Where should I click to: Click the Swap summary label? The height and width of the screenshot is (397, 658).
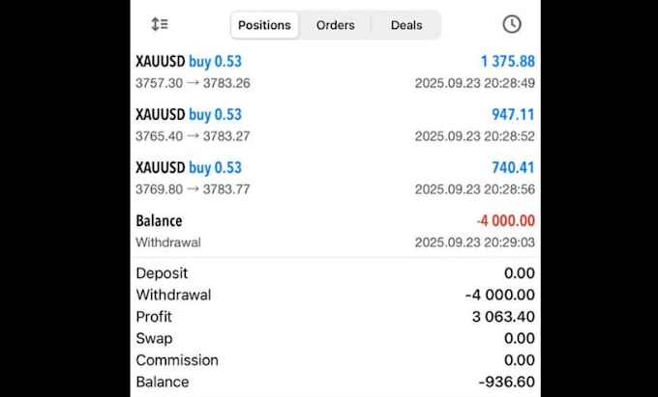(x=155, y=338)
